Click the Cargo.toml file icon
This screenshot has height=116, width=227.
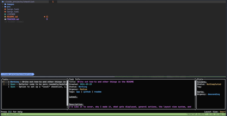pyautogui.click(x=5, y=12)
